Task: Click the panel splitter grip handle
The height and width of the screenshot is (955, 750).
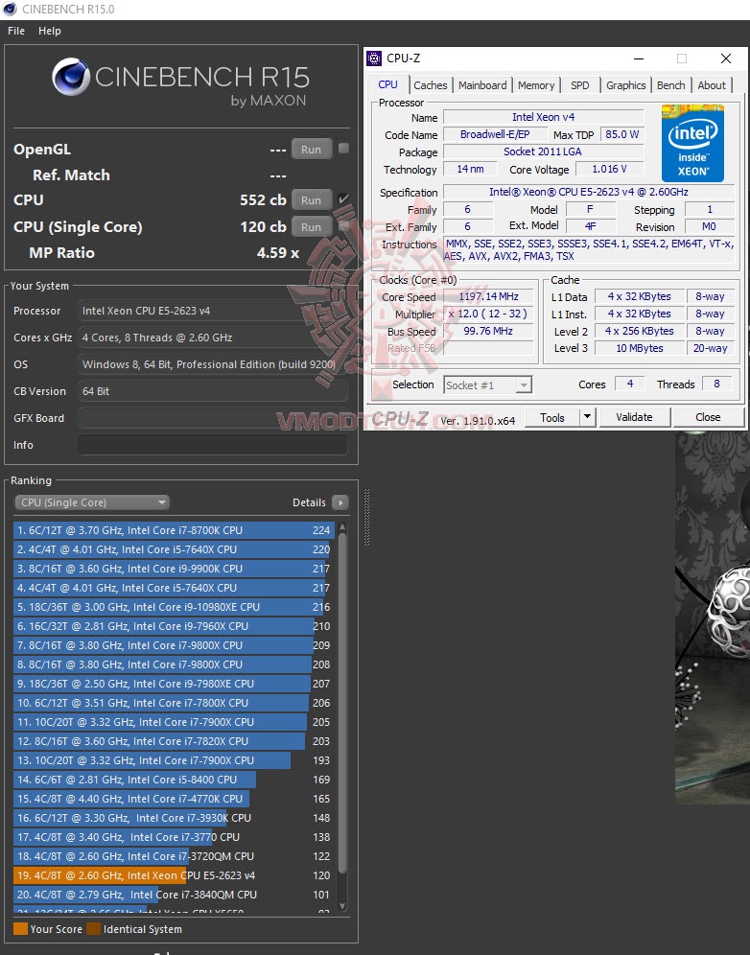Action: pyautogui.click(x=366, y=518)
